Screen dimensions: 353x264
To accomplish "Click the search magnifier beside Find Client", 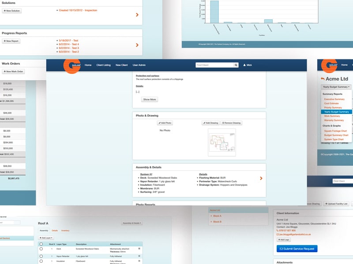I will coord(236,65).
